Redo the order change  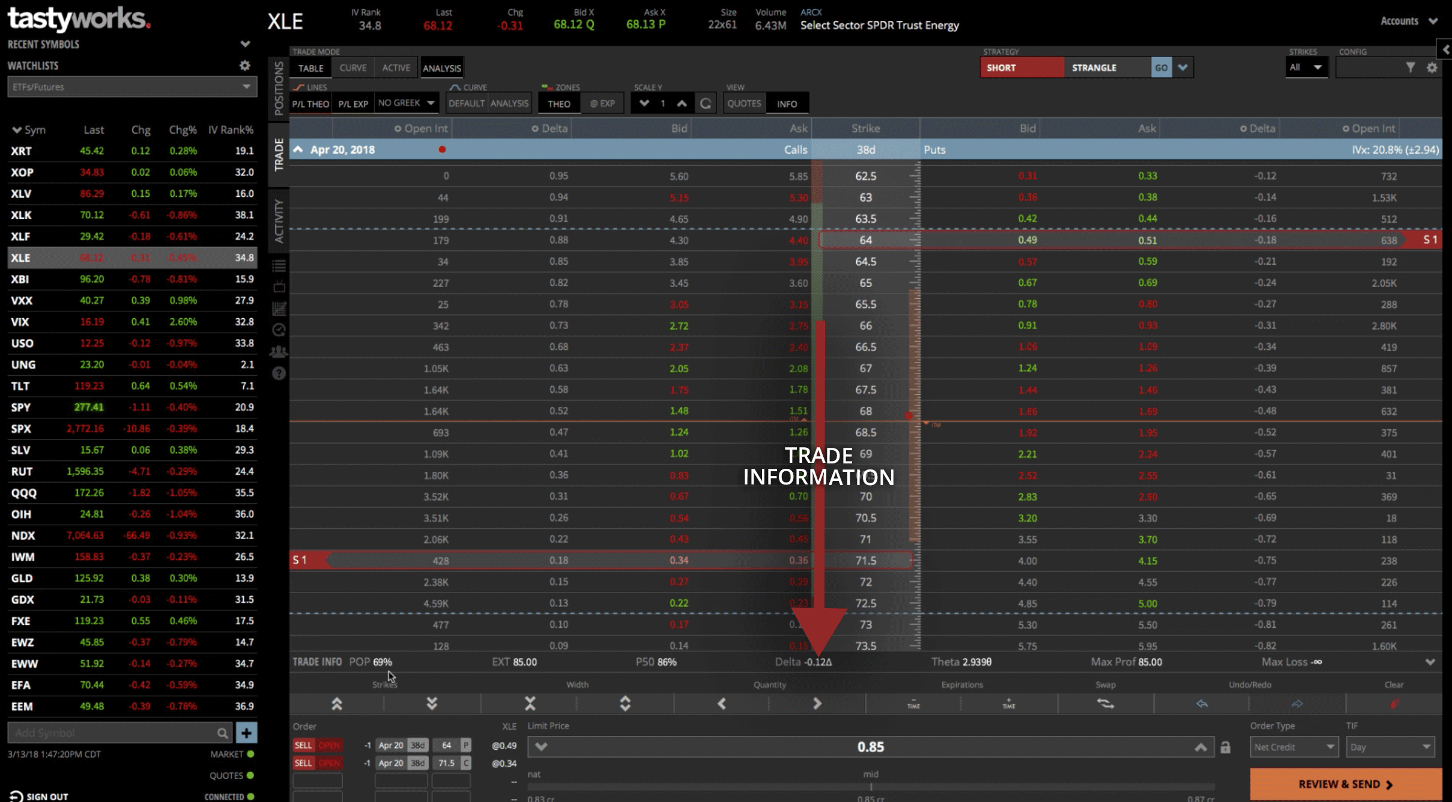pos(1297,704)
